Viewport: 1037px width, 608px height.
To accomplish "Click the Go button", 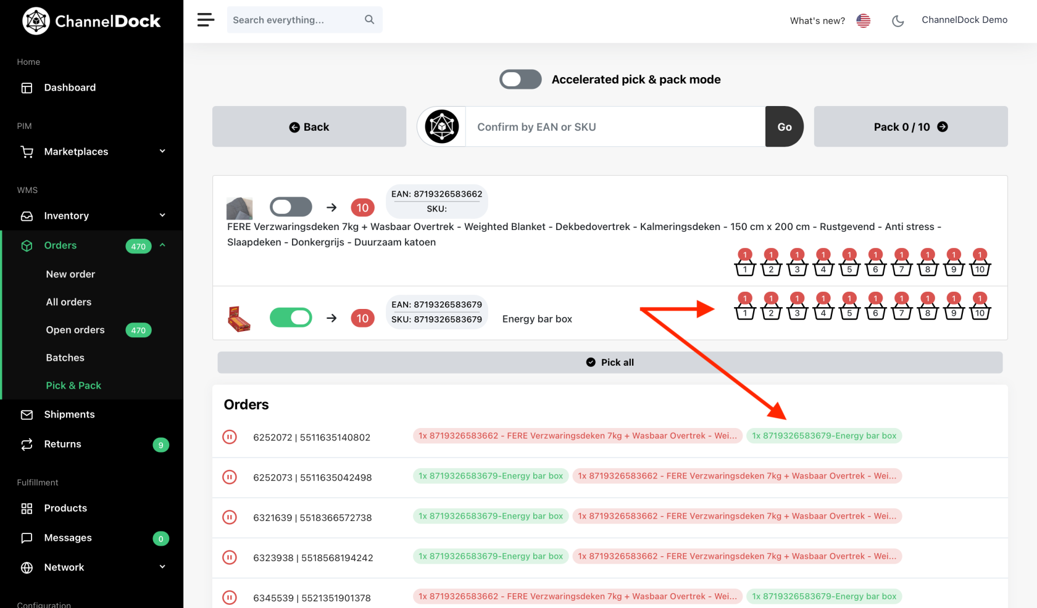I will pos(785,126).
